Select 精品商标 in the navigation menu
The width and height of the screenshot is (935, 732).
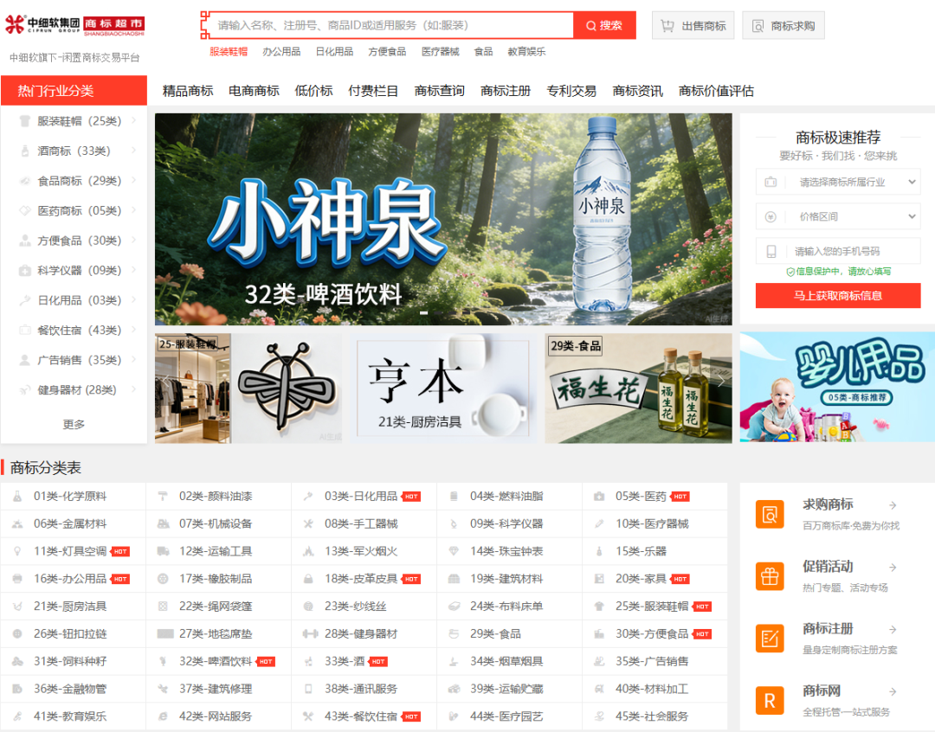click(x=186, y=90)
